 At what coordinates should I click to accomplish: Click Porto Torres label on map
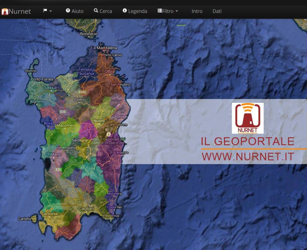tap(42, 79)
